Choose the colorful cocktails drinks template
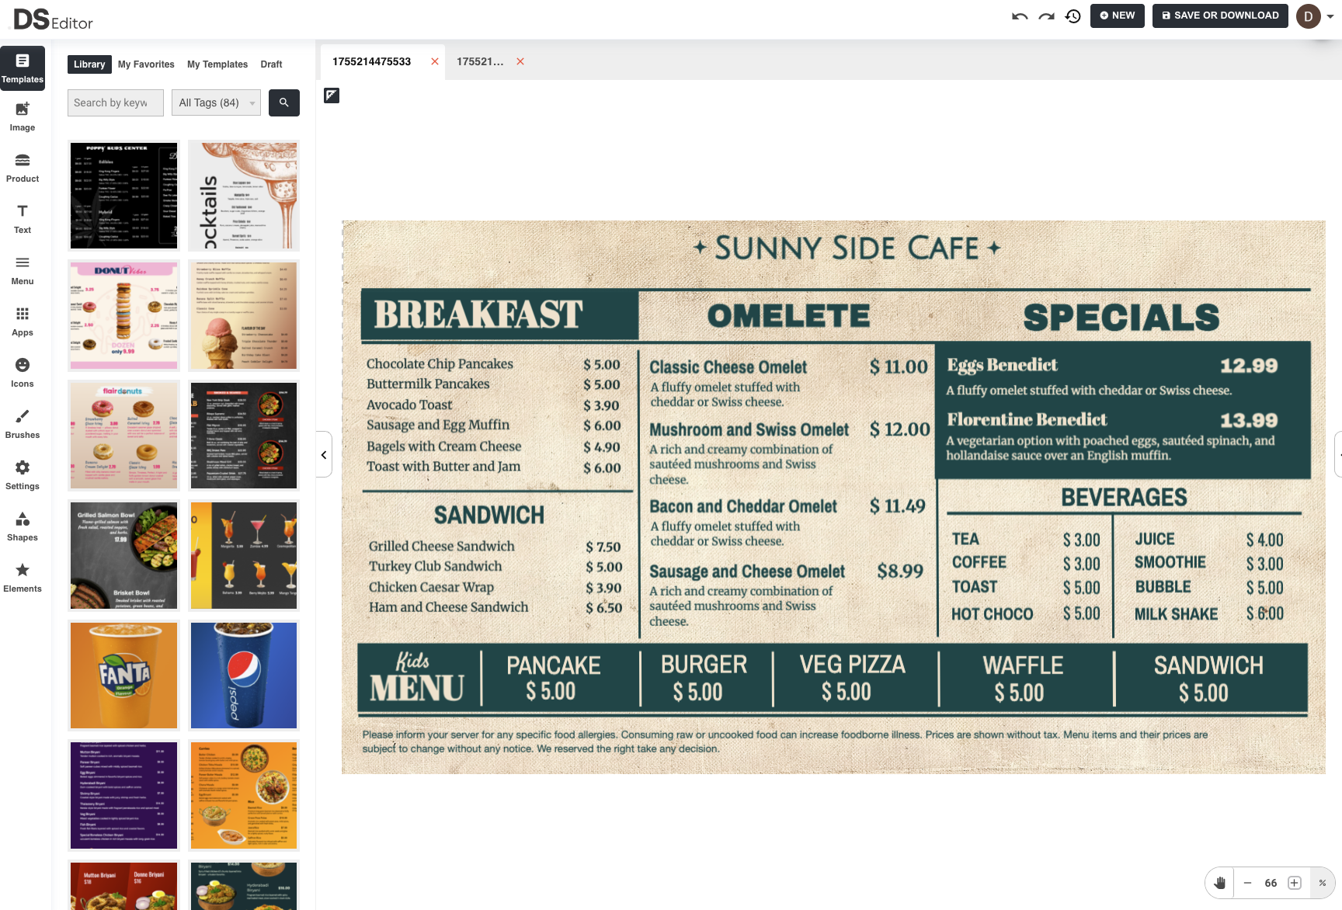 (244, 555)
